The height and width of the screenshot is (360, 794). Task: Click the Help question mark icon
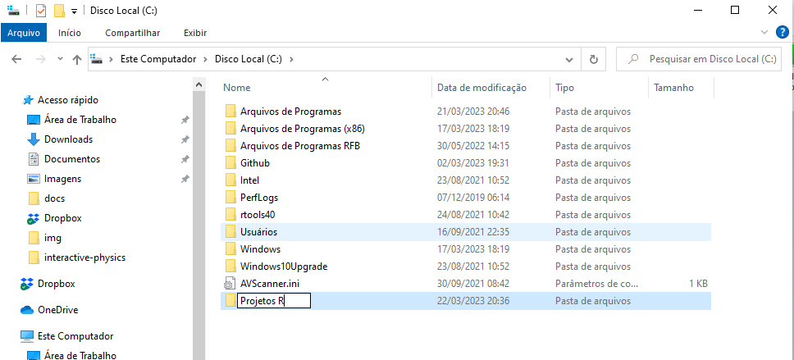pos(782,33)
